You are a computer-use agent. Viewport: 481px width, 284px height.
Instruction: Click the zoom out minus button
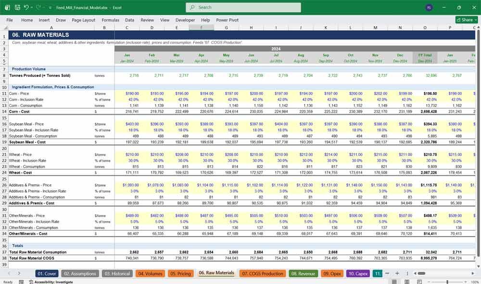pos(429,282)
